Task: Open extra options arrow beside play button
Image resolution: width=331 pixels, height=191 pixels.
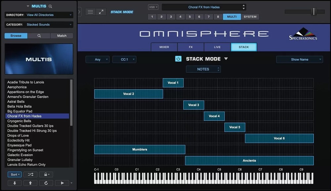Action: tap(71, 183)
